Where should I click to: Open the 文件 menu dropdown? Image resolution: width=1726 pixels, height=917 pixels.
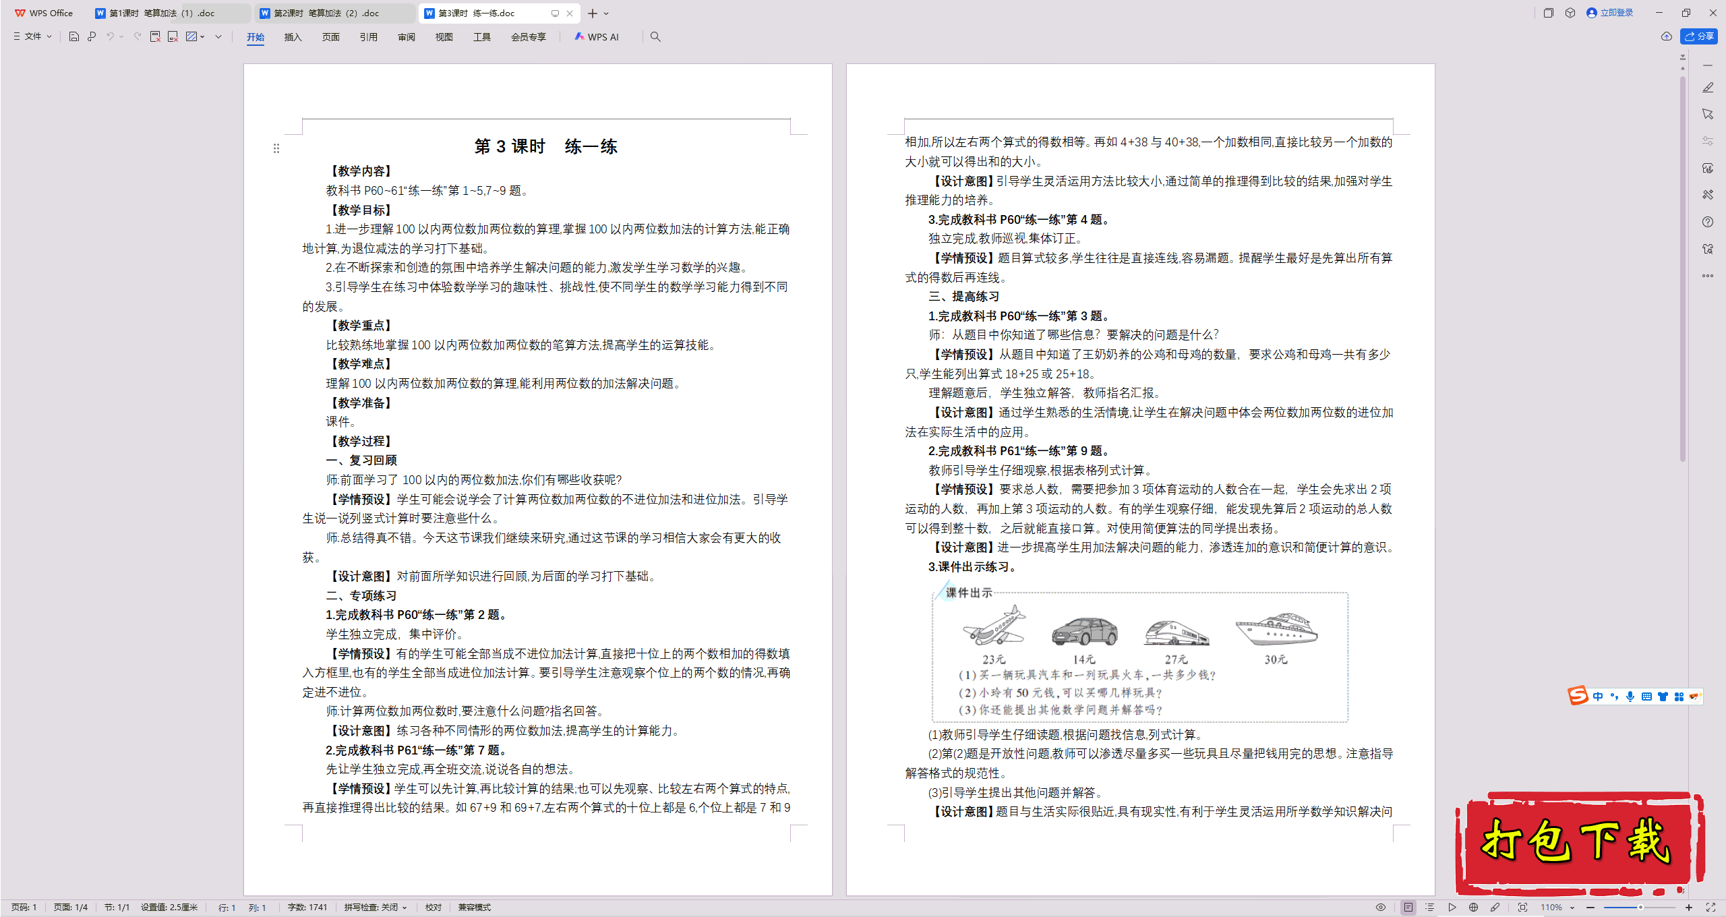[x=32, y=36]
